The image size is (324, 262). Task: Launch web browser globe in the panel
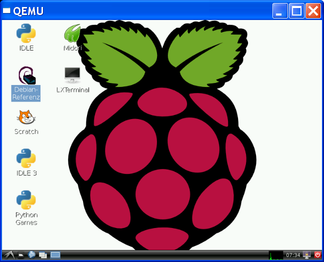31,255
